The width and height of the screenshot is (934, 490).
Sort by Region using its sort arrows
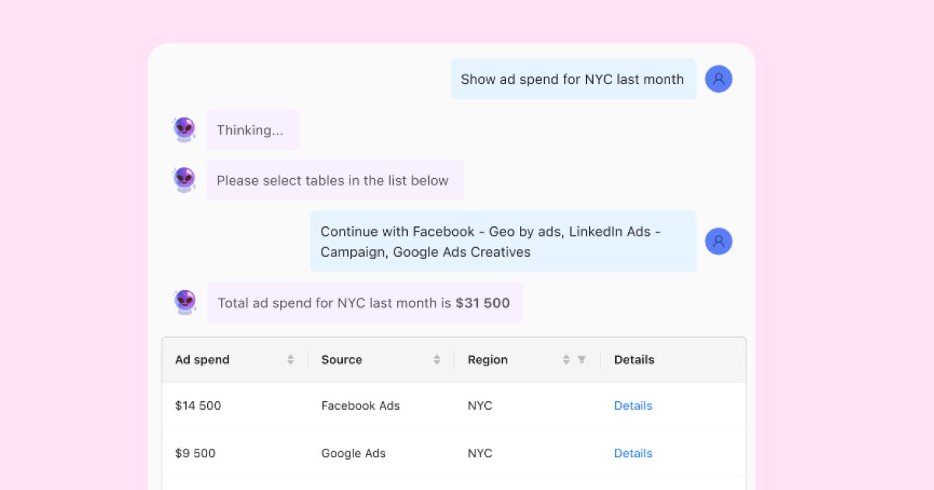566,360
